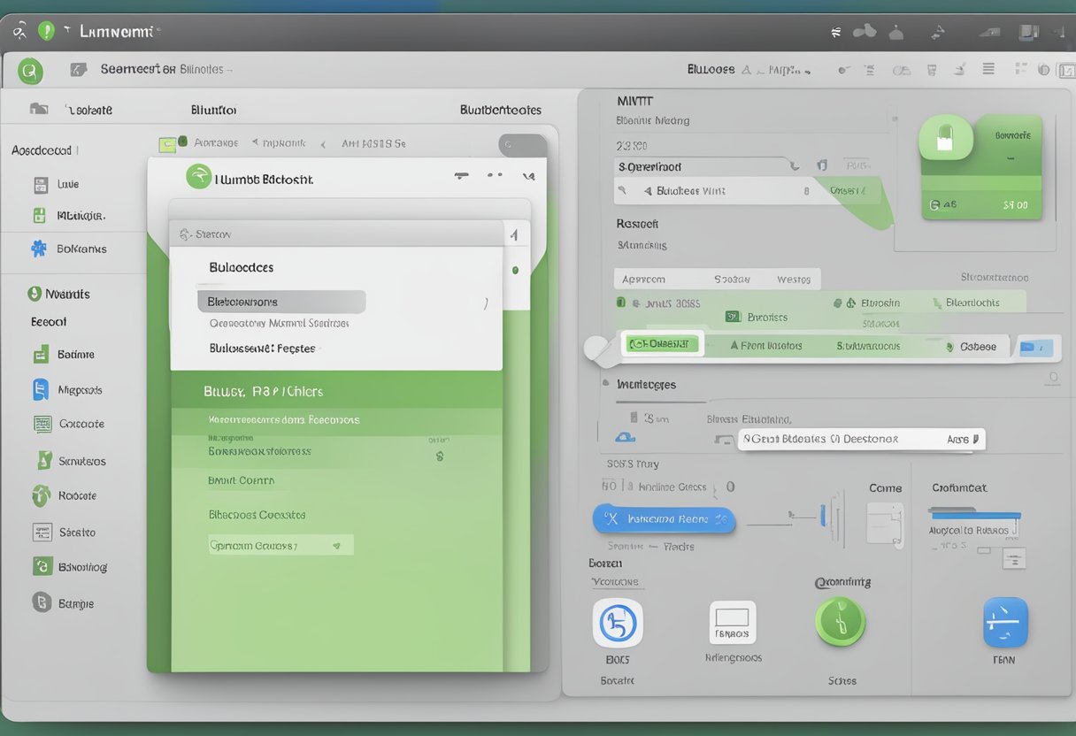This screenshot has height=736, width=1076.
Task: Open the S.Qerrlrood dropdown via its chevron
Action: tap(794, 165)
